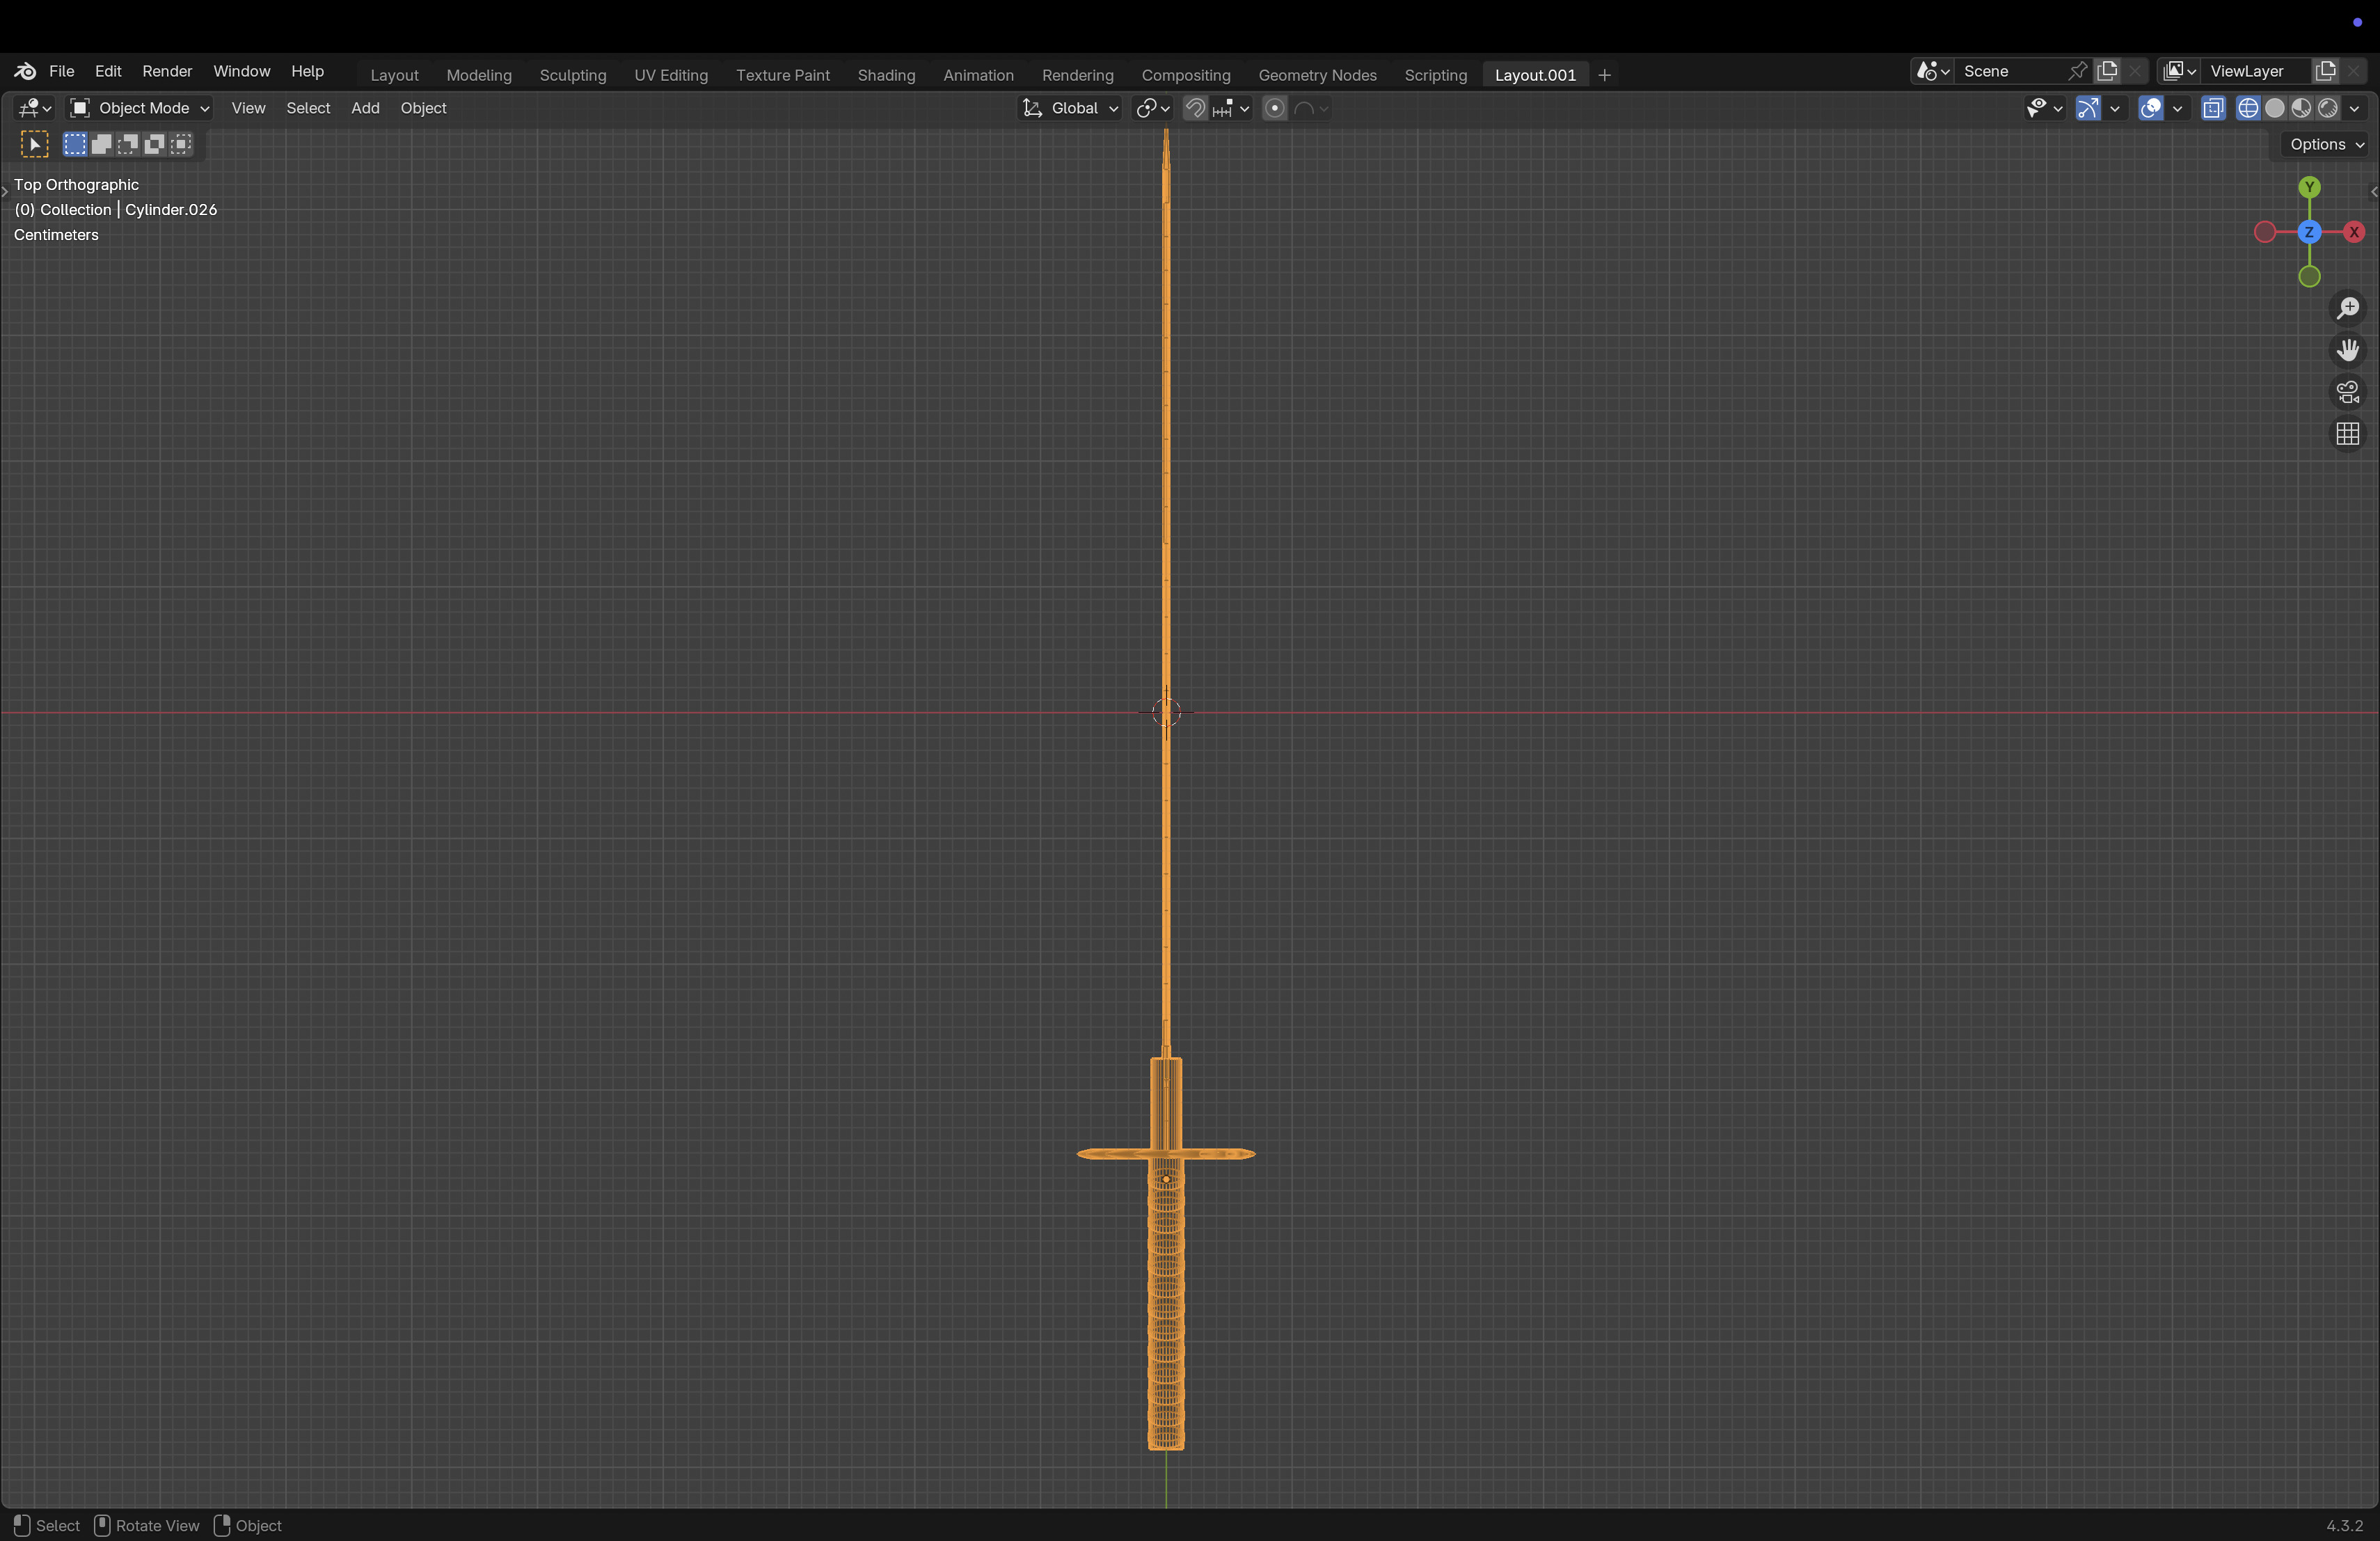Click the zoom magnifier navigation icon
The height and width of the screenshot is (1541, 2380).
pyautogui.click(x=2347, y=308)
